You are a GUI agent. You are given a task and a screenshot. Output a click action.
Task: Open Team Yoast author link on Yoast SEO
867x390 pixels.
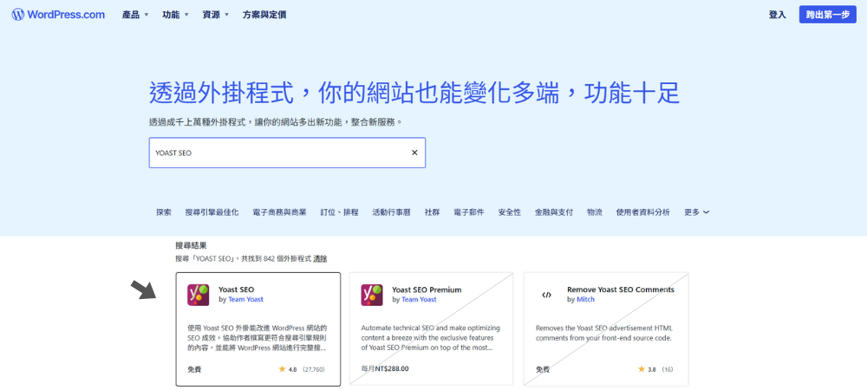(x=245, y=299)
